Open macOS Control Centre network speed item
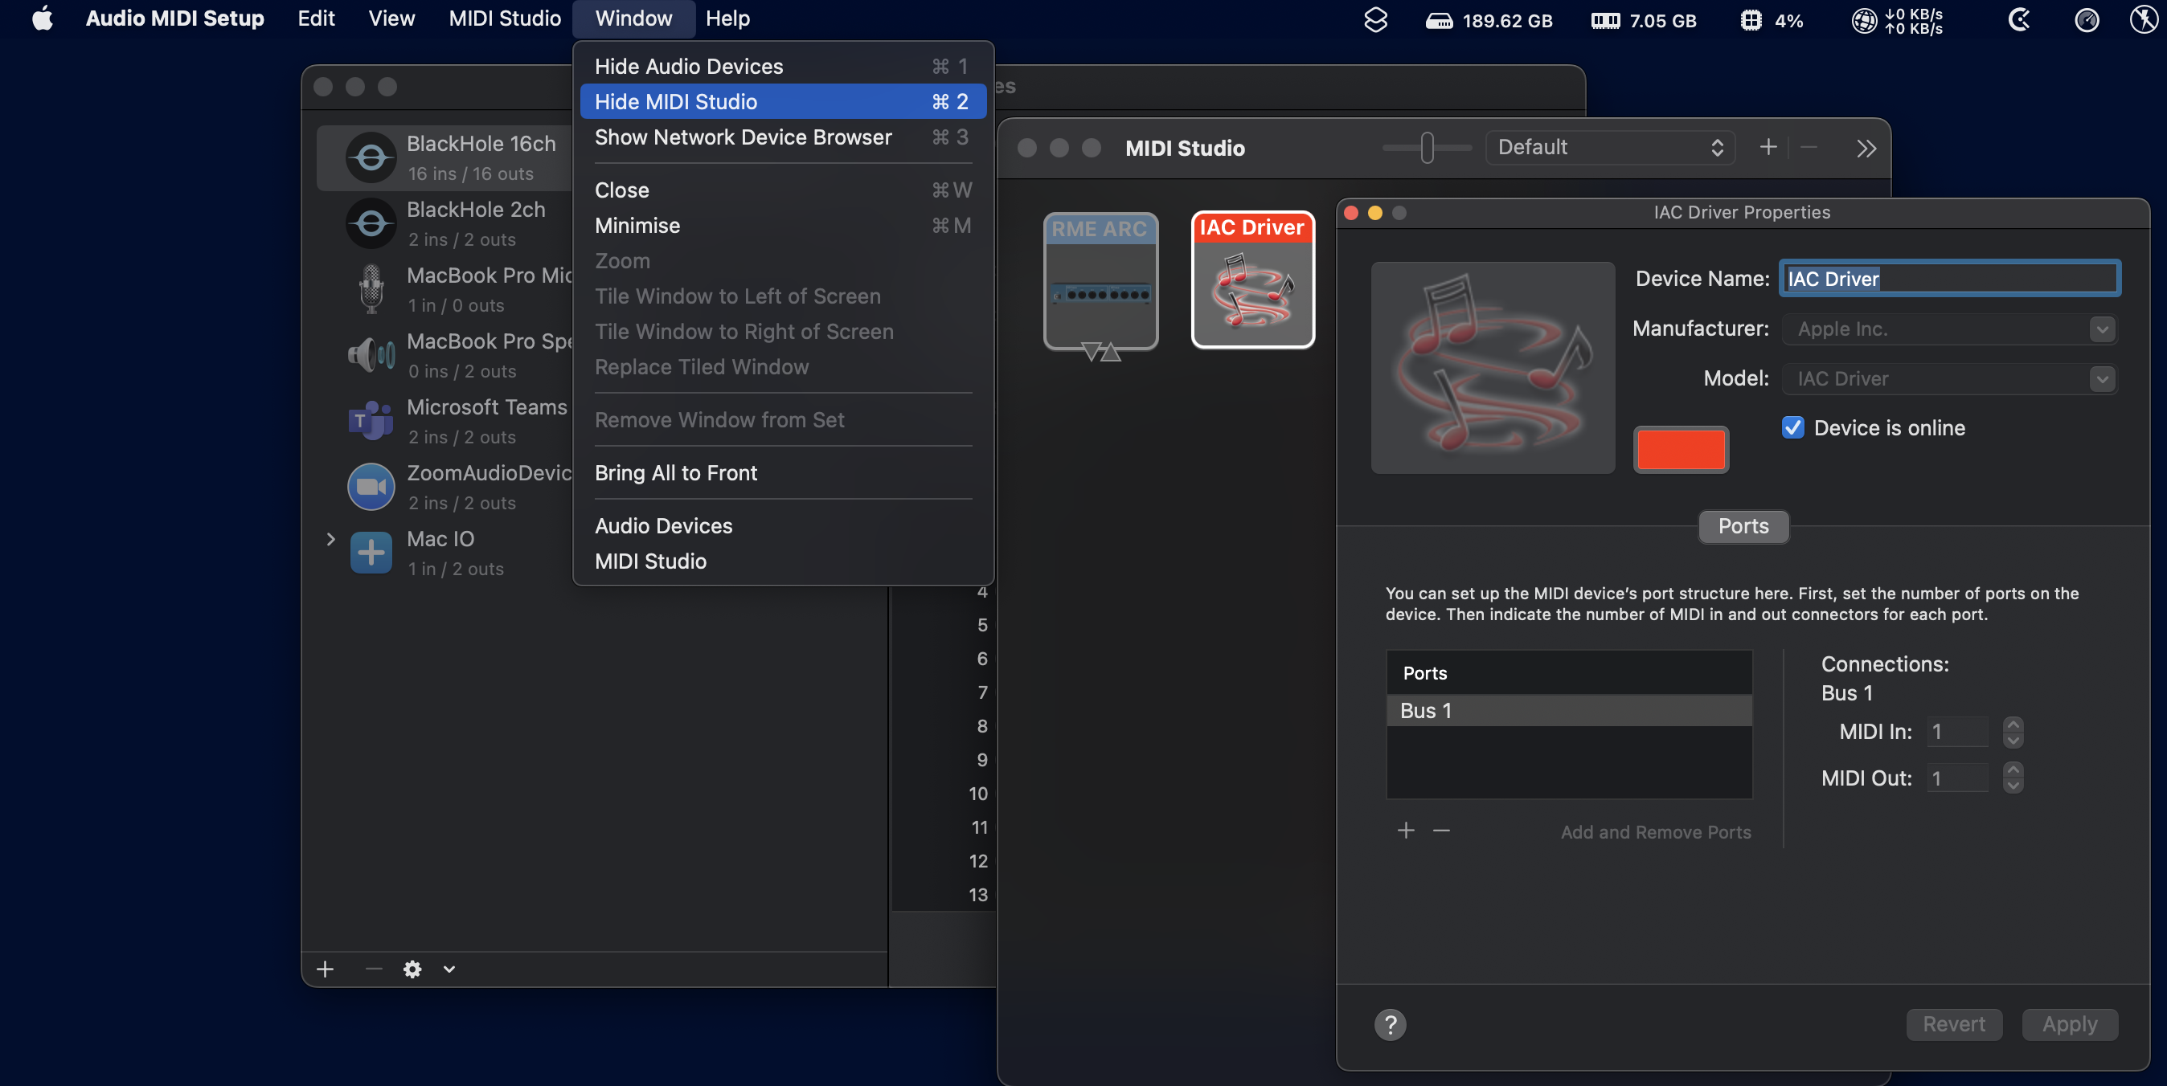The width and height of the screenshot is (2167, 1086). pos(1898,20)
